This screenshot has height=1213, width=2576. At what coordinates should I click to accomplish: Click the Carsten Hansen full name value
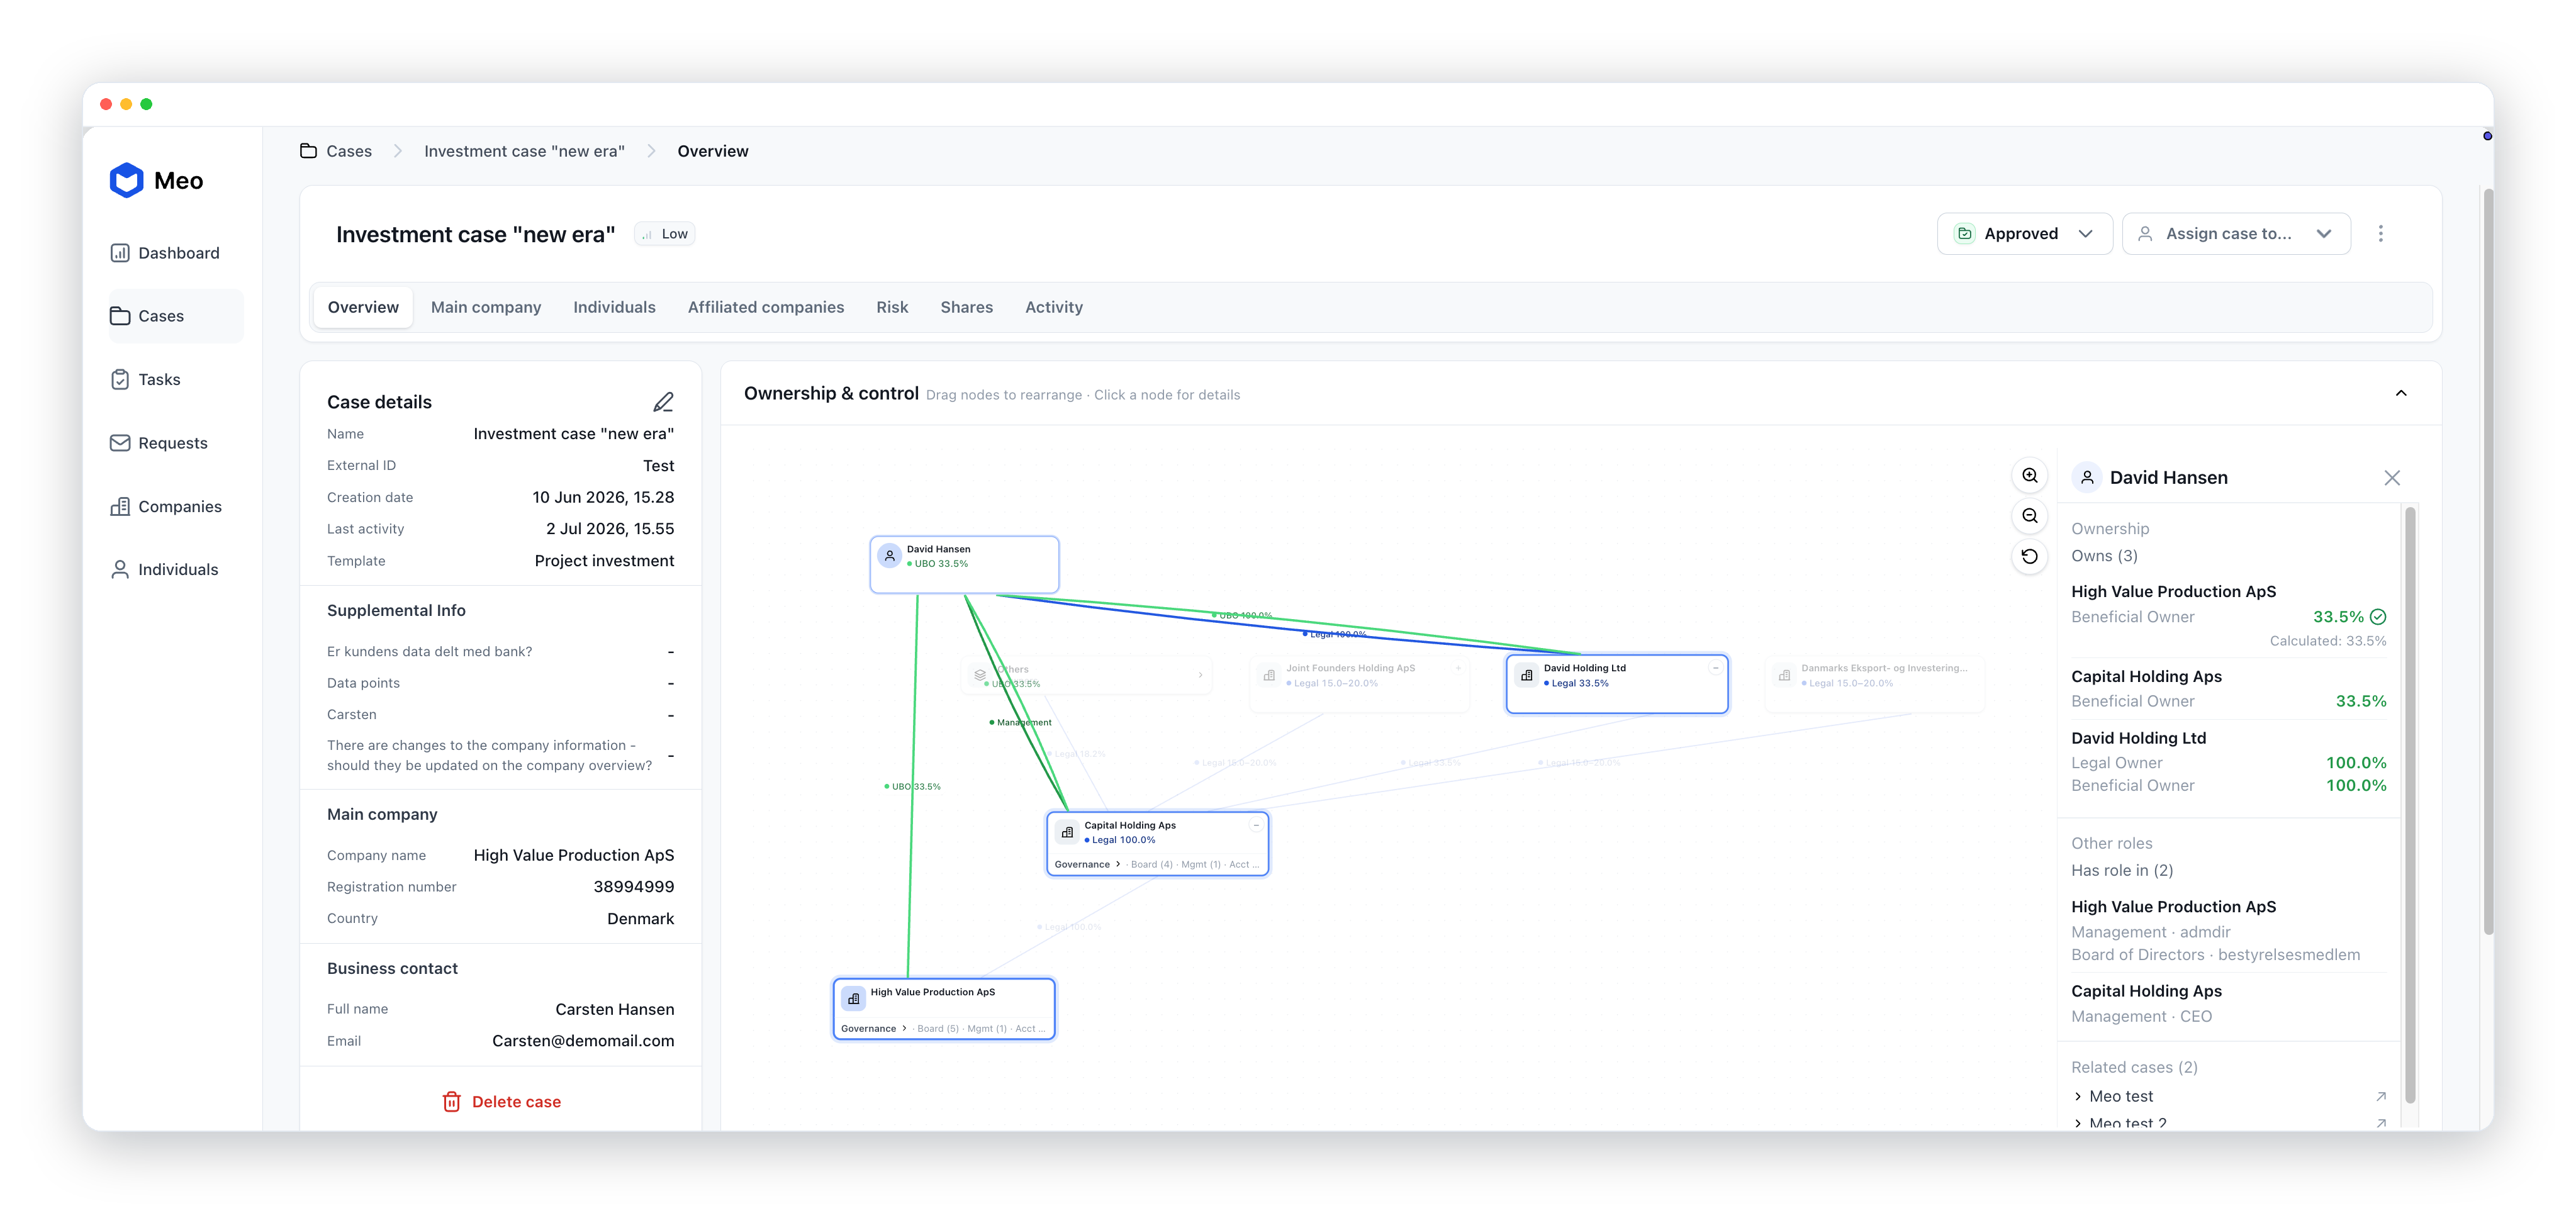(615, 1009)
